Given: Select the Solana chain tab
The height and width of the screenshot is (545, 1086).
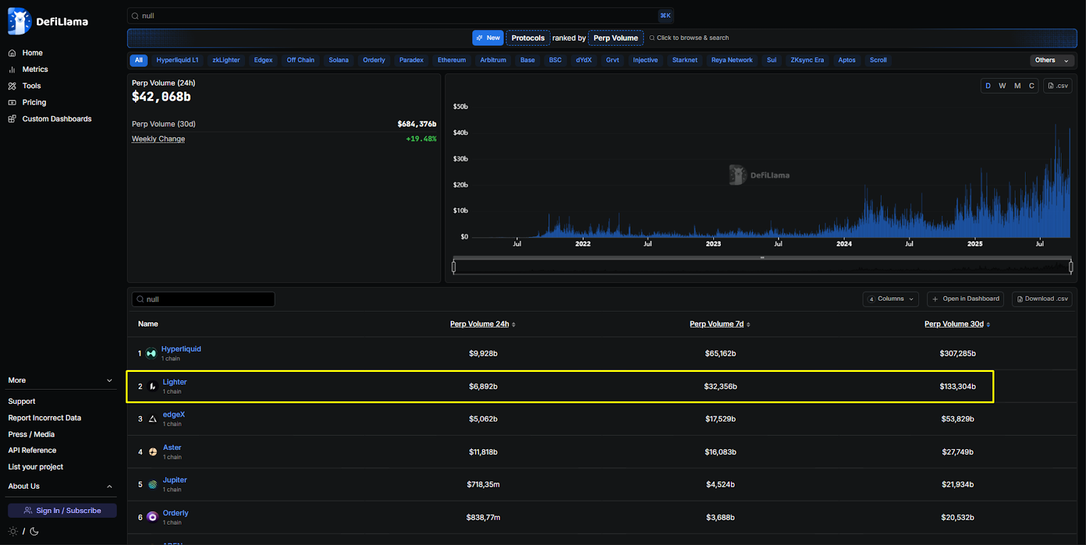Looking at the screenshot, I should coord(338,60).
